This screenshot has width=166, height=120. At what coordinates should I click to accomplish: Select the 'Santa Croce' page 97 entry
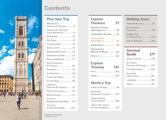105,45
